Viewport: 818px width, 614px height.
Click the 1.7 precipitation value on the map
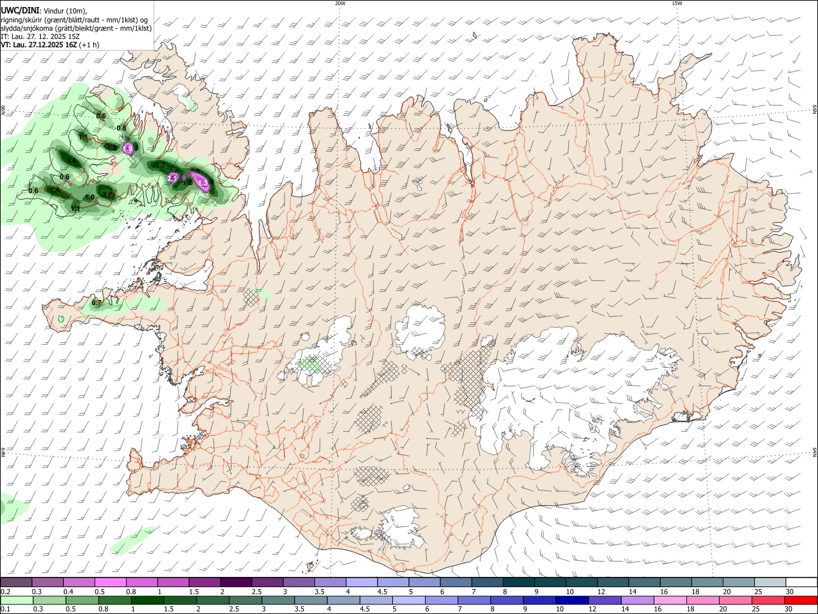click(x=160, y=165)
